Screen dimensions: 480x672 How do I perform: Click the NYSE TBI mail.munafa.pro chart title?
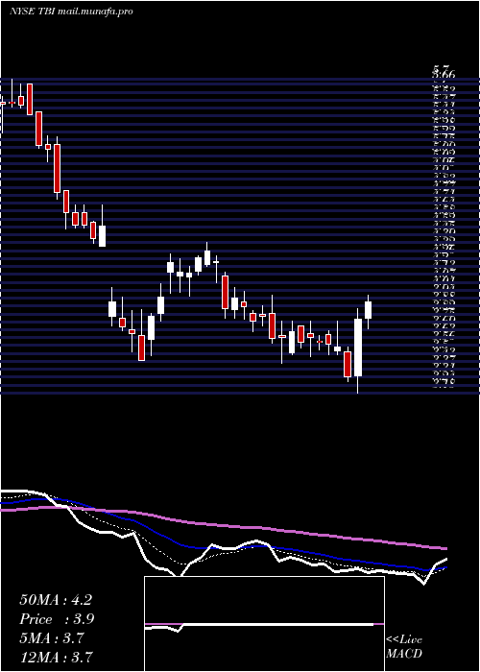click(x=71, y=12)
